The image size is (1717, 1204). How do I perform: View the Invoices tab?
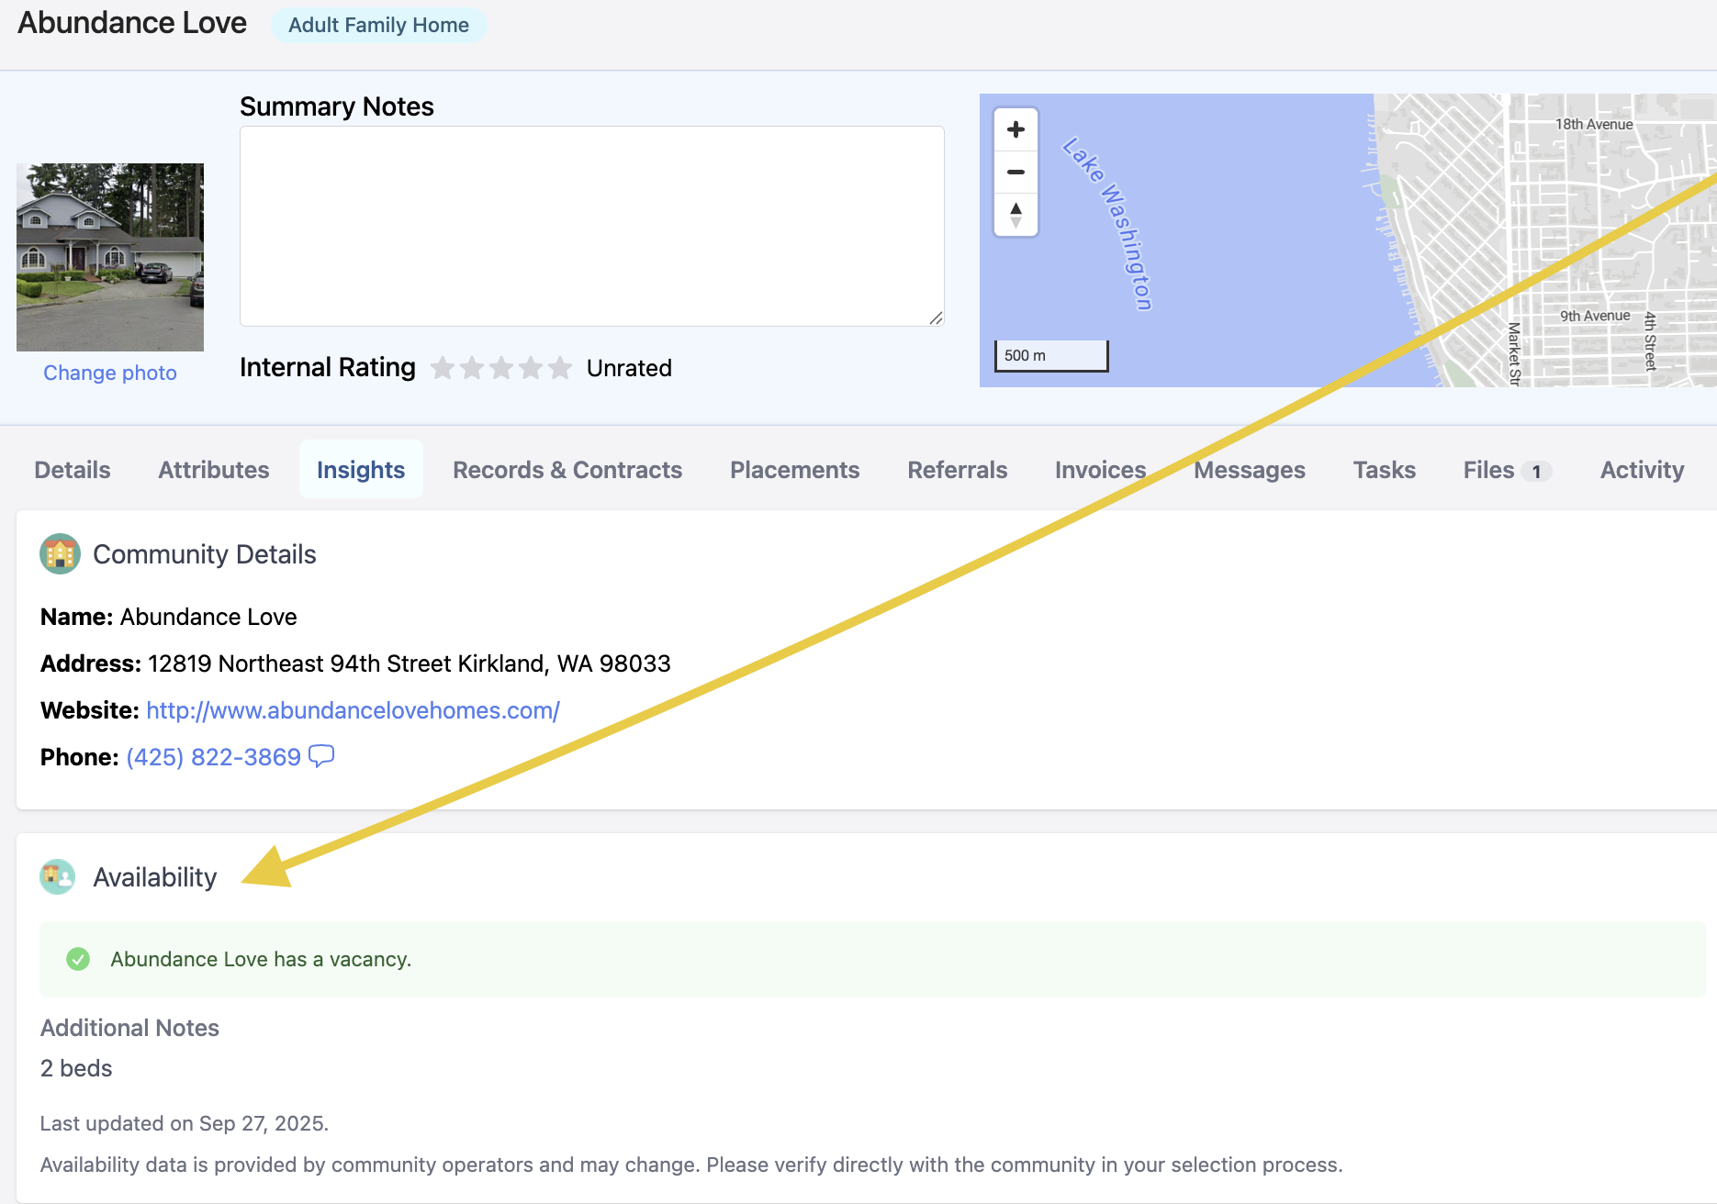pyautogui.click(x=1101, y=470)
